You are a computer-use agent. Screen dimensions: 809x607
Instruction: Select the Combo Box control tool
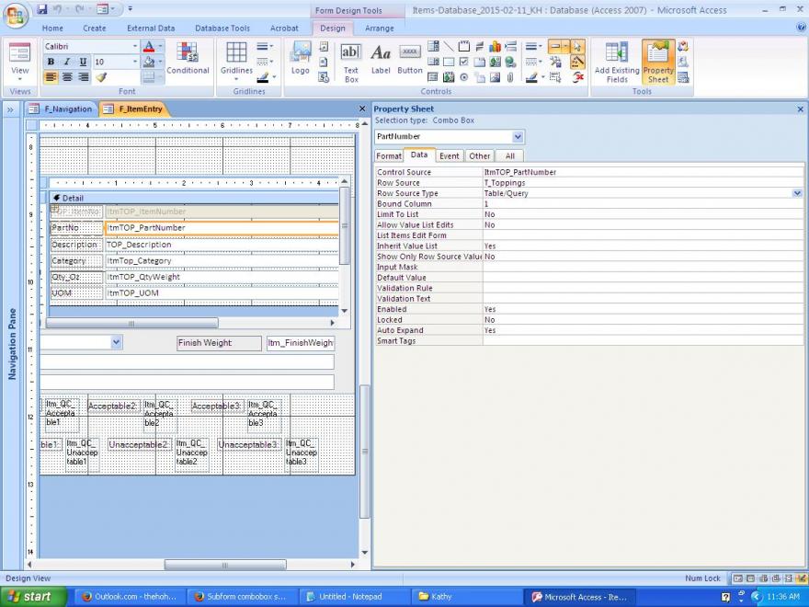433,47
